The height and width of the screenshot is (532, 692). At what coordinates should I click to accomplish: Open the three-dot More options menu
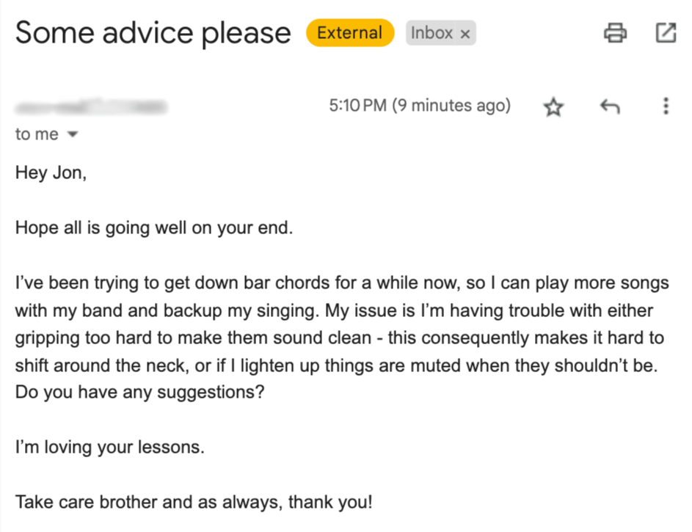[665, 106]
